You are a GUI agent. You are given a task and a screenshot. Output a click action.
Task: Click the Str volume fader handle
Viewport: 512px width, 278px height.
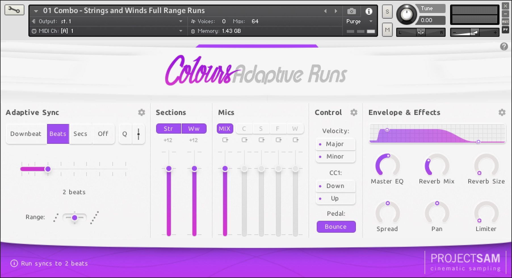169,169
